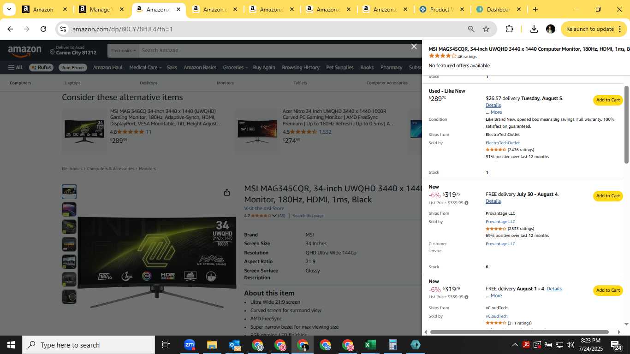Open ElectroTechOutlet seller link
This screenshot has height=354, width=630.
(x=503, y=143)
